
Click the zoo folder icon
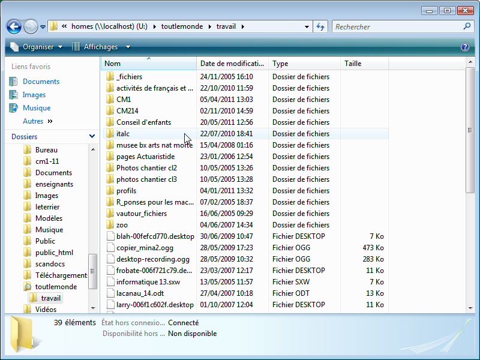(110, 224)
